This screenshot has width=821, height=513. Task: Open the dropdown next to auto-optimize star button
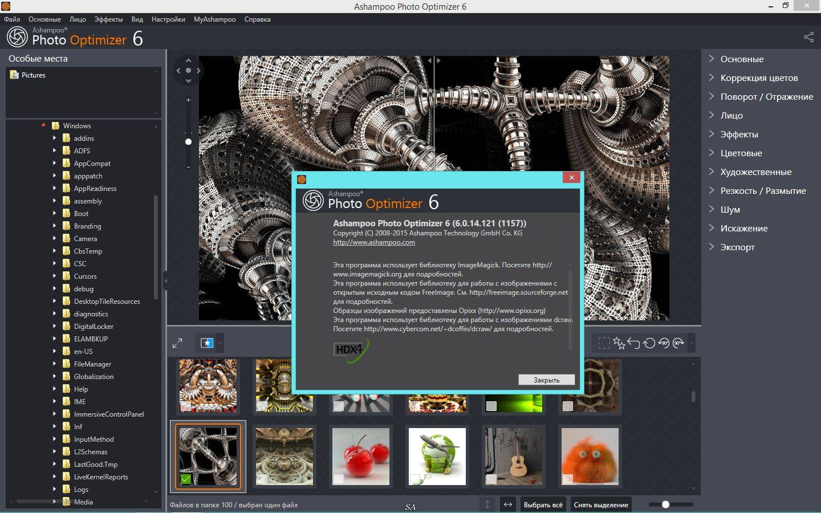(220, 343)
